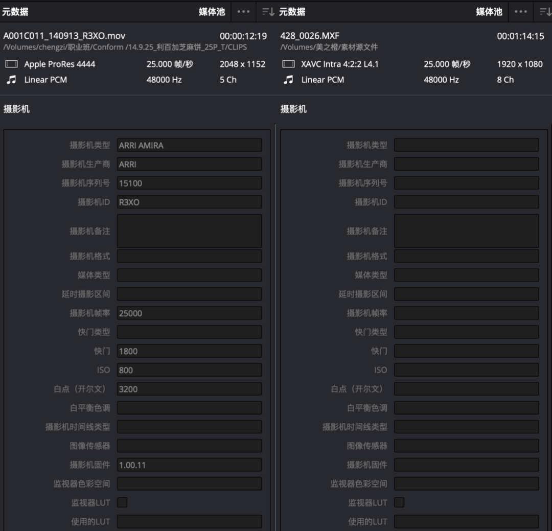Enable 监视器LUT checkbox in the left panel
Image resolution: width=552 pixels, height=531 pixels.
click(122, 502)
